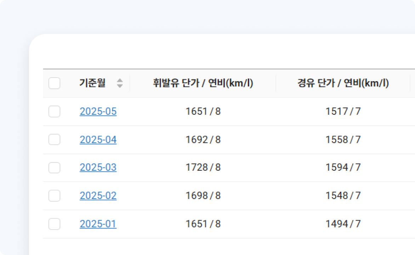
Task: Open the 2025-01 month link
Action: tap(98, 224)
